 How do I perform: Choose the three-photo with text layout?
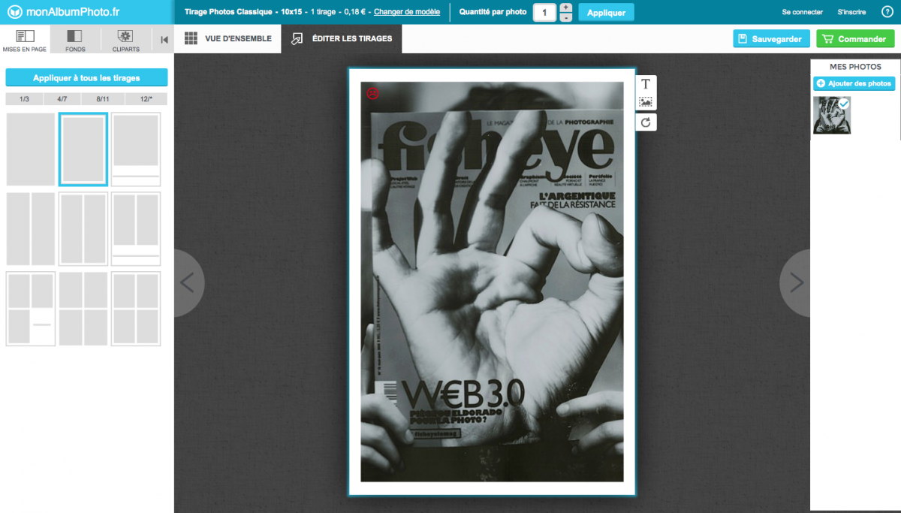coord(31,309)
